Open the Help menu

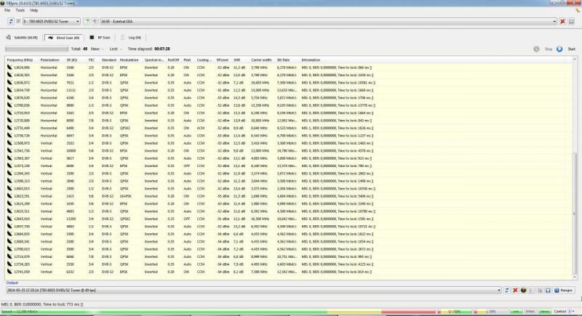pos(33,10)
